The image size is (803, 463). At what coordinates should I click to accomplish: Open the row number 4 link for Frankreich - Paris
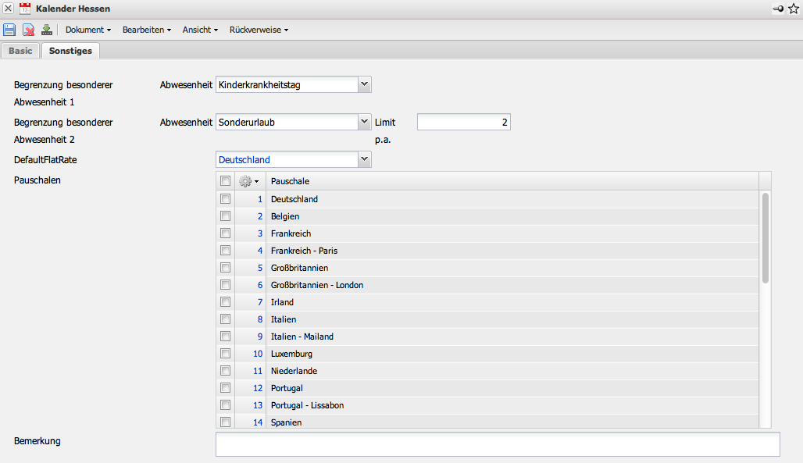(260, 251)
